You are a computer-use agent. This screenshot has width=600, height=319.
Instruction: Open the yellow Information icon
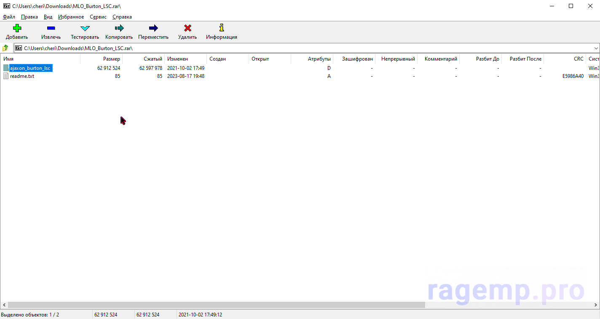[x=222, y=28]
